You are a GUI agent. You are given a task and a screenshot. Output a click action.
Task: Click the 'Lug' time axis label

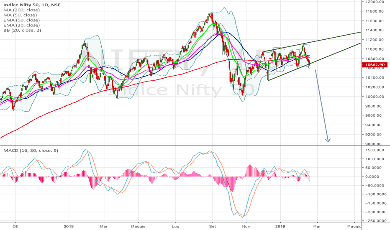point(175,227)
